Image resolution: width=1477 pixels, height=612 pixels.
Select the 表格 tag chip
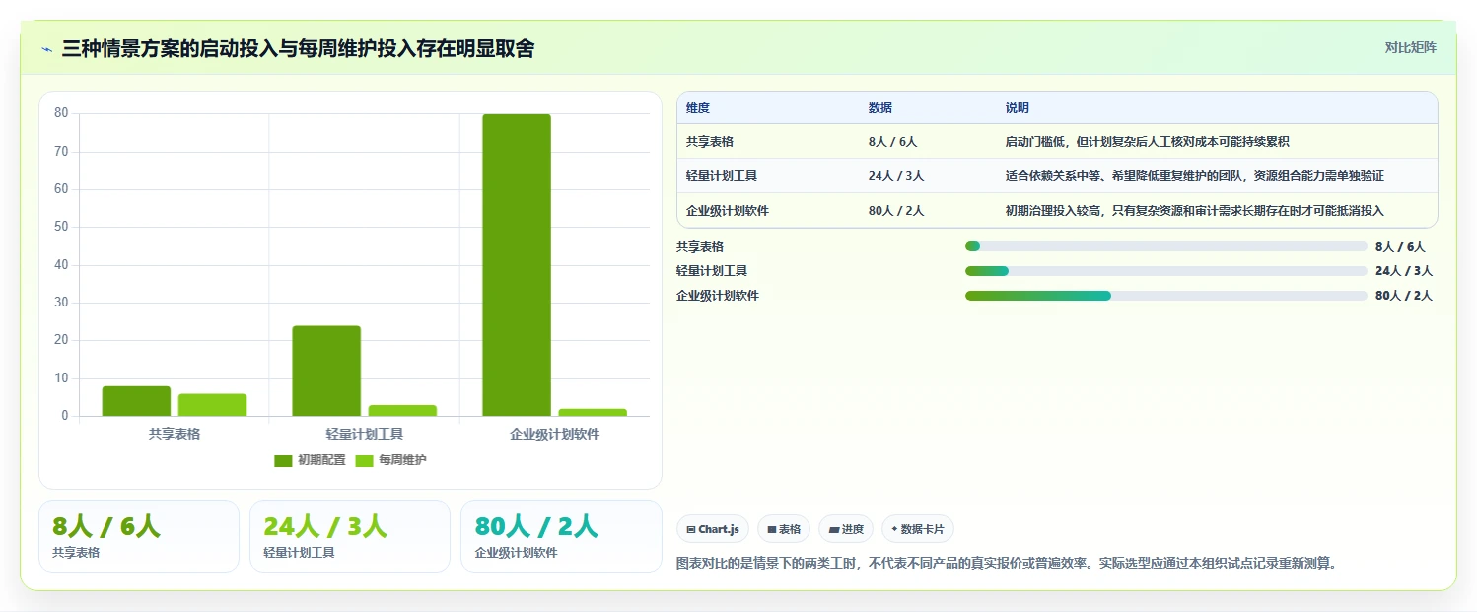(x=784, y=529)
